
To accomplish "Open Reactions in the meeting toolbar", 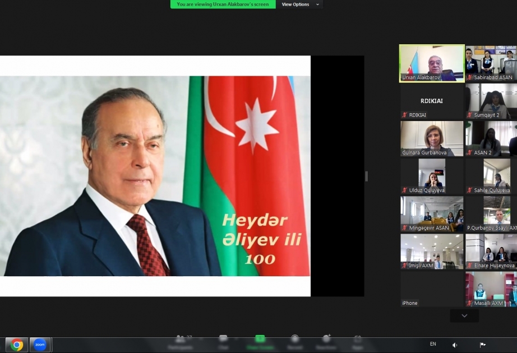I will pyautogui.click(x=326, y=342).
